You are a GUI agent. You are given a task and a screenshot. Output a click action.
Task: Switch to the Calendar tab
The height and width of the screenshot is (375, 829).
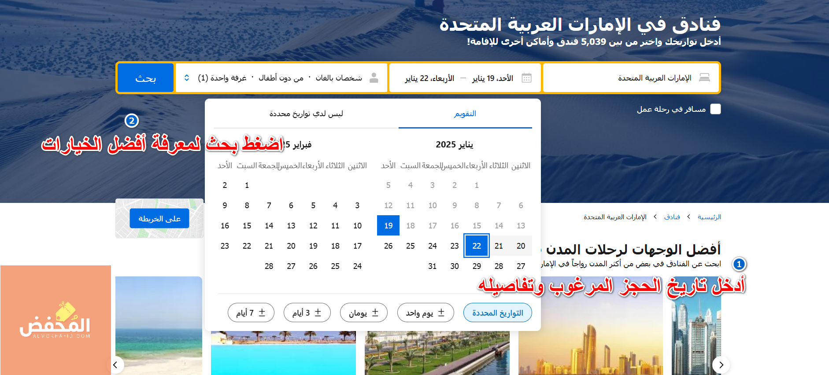click(465, 114)
